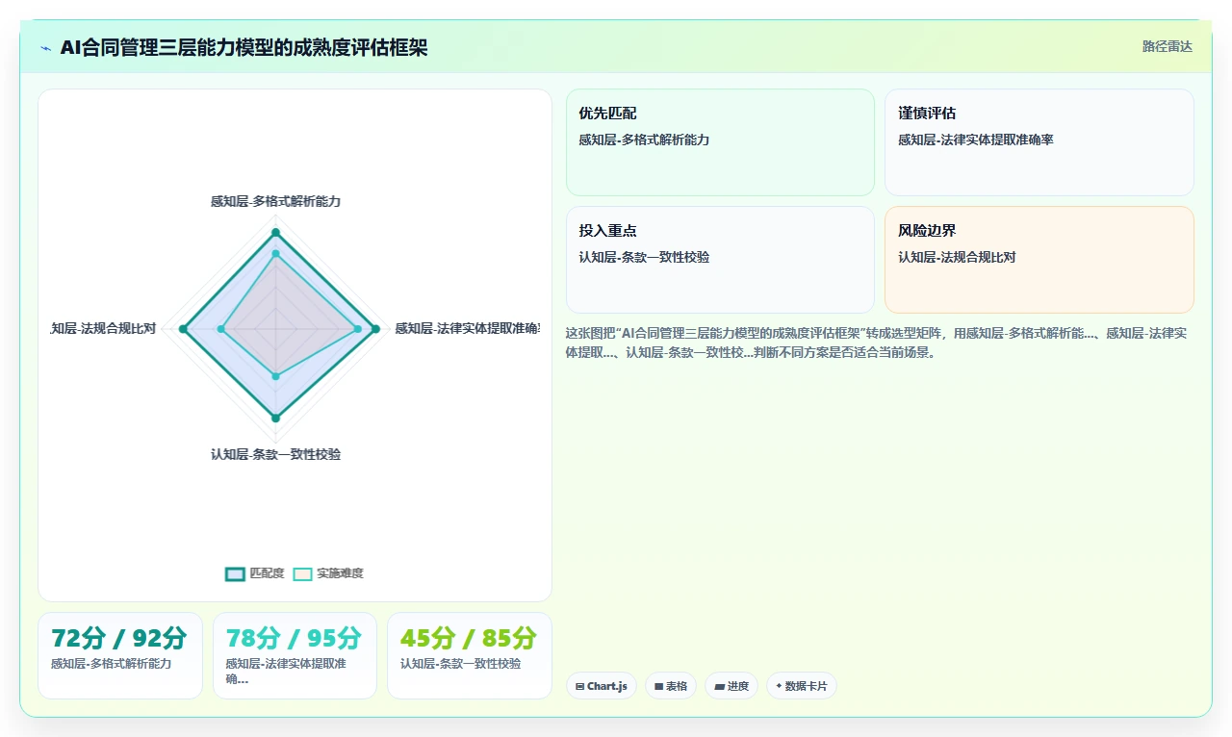Click radar axis label 感知层-法律实体提取准确
Viewport: 1232px width, 737px height.
tap(467, 328)
